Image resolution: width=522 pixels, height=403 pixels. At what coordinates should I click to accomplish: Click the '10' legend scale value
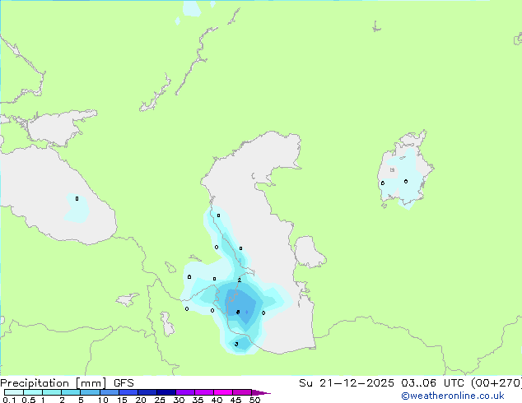[103, 400]
